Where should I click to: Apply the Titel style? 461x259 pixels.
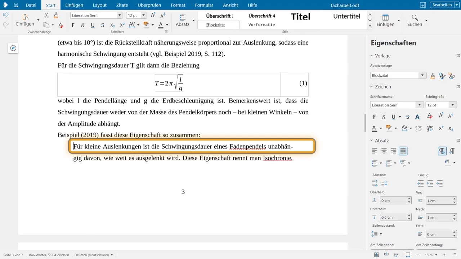(301, 16)
